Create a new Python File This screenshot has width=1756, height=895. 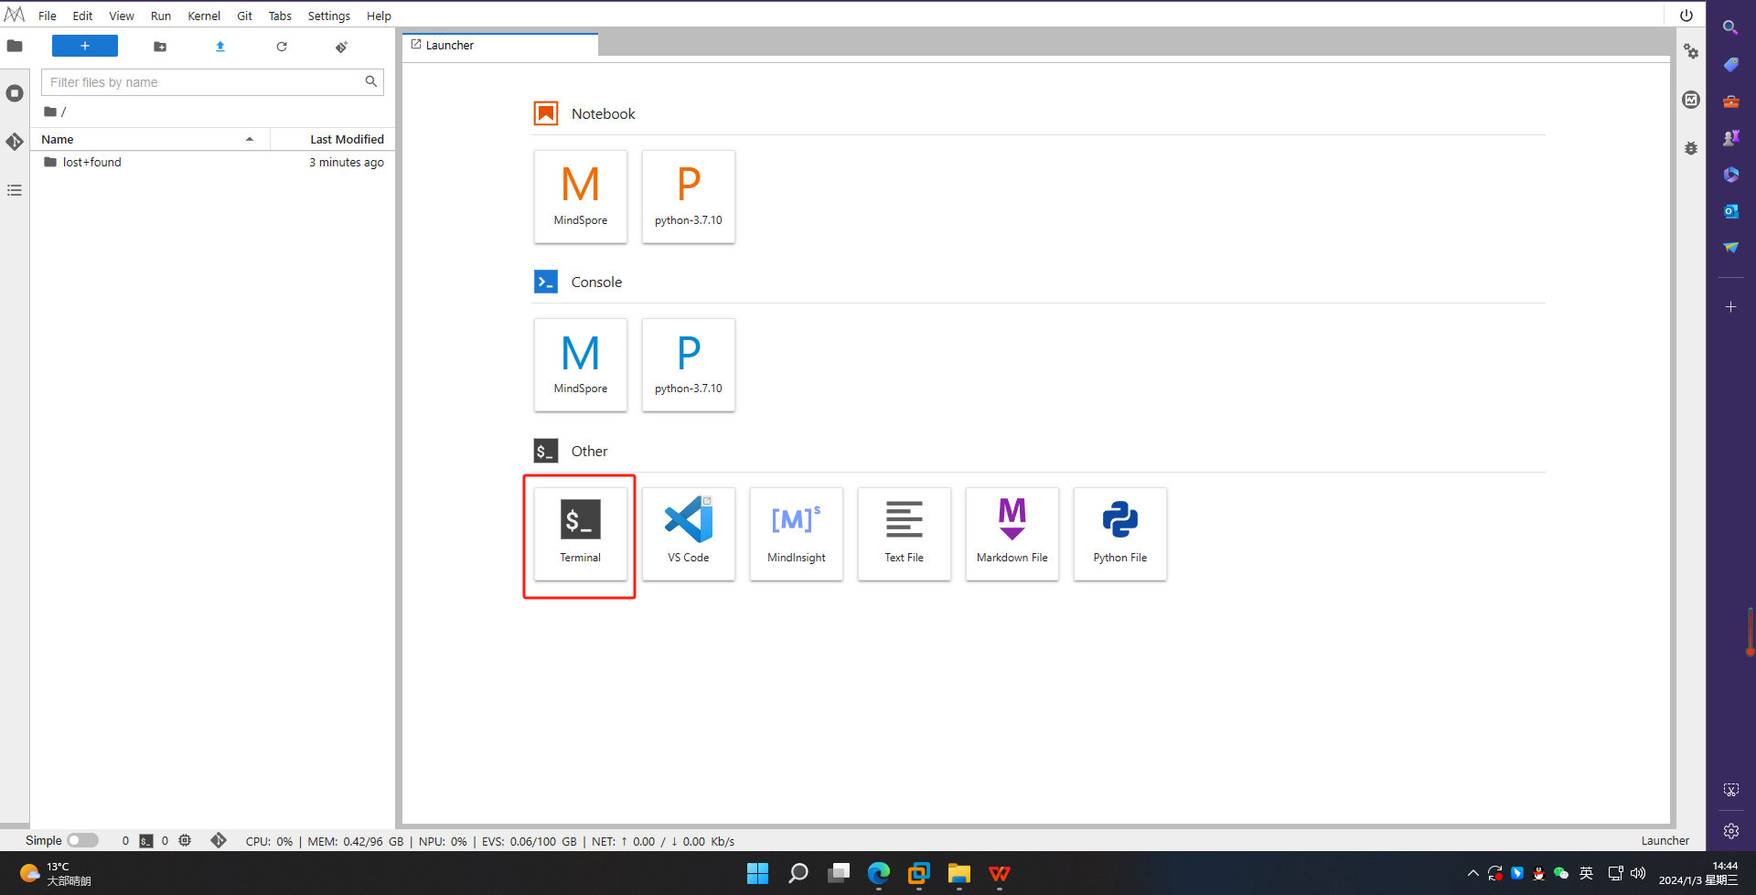click(1120, 534)
